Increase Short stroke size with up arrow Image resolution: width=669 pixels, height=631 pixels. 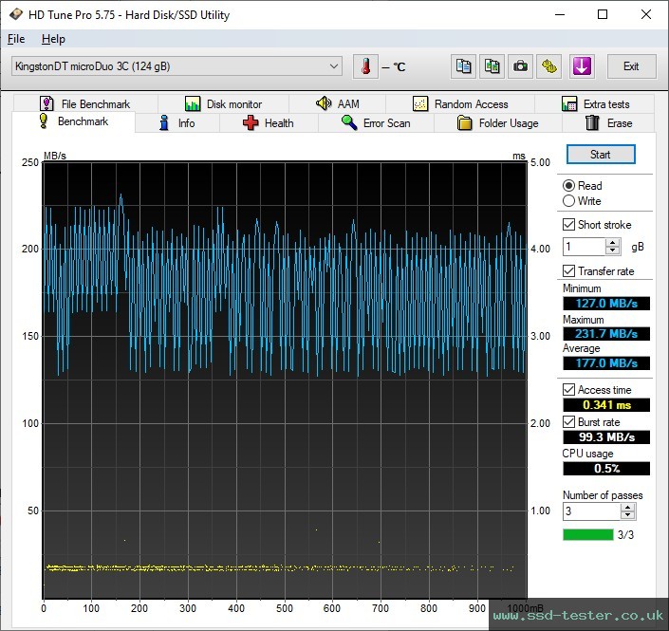[613, 242]
